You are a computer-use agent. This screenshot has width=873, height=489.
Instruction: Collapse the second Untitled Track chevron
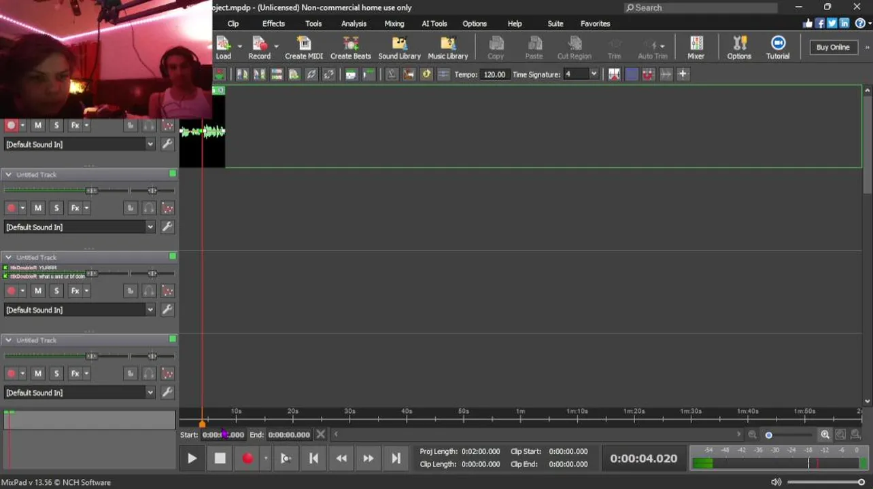click(x=9, y=174)
